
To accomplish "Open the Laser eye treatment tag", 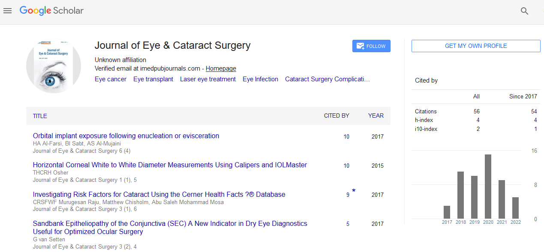I will tap(208, 79).
